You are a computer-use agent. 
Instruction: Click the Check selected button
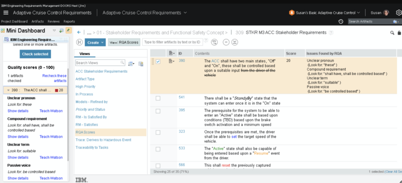[35, 54]
